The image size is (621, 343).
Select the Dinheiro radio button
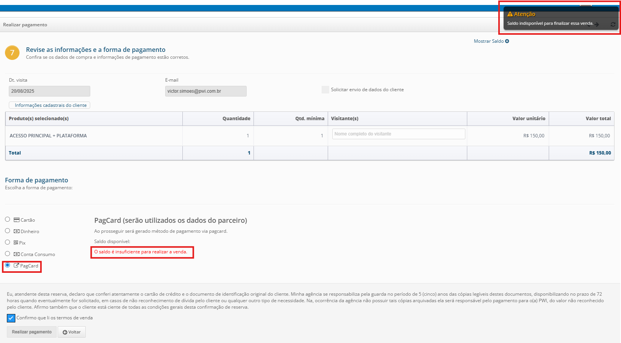coord(8,231)
